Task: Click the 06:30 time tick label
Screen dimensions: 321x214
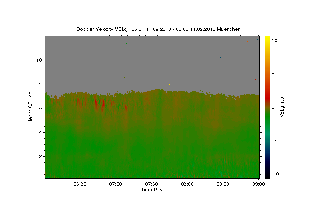Action: 80,184
